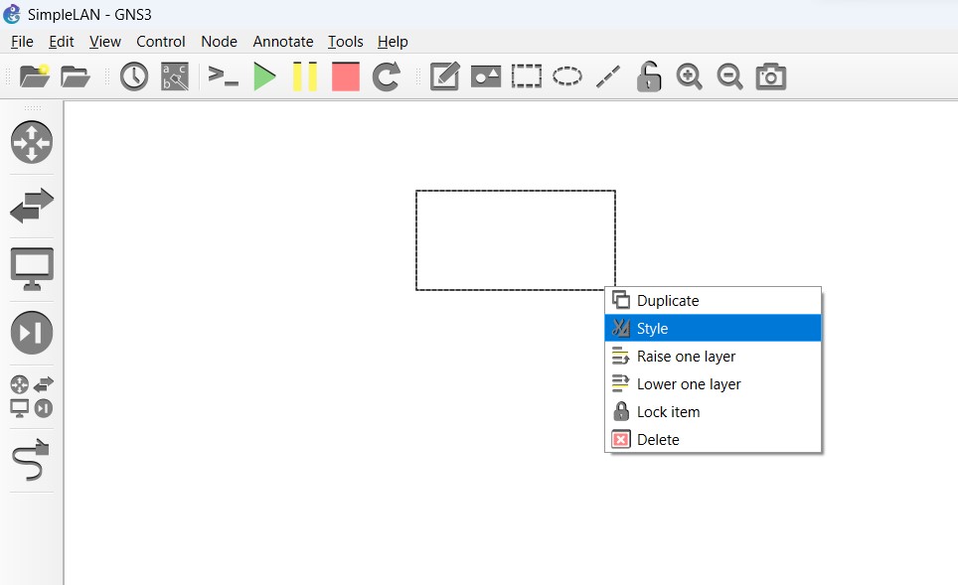Click the GNS3 app icon in title bar

(12, 14)
